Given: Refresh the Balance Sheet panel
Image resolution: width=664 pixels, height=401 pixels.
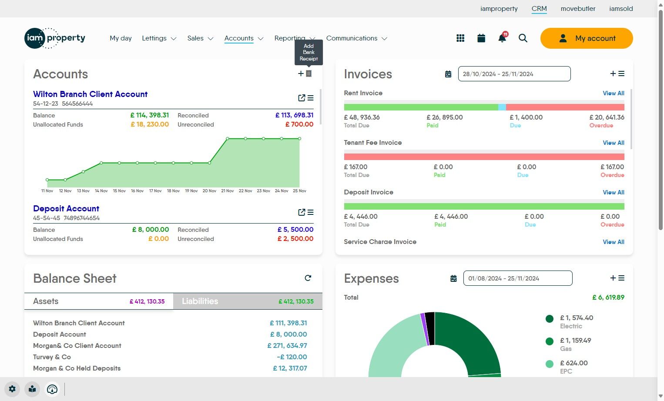Looking at the screenshot, I should pos(308,278).
